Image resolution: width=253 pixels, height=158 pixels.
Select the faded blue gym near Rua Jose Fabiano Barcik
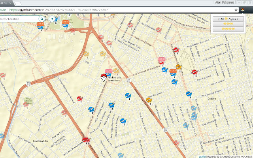(186, 126)
